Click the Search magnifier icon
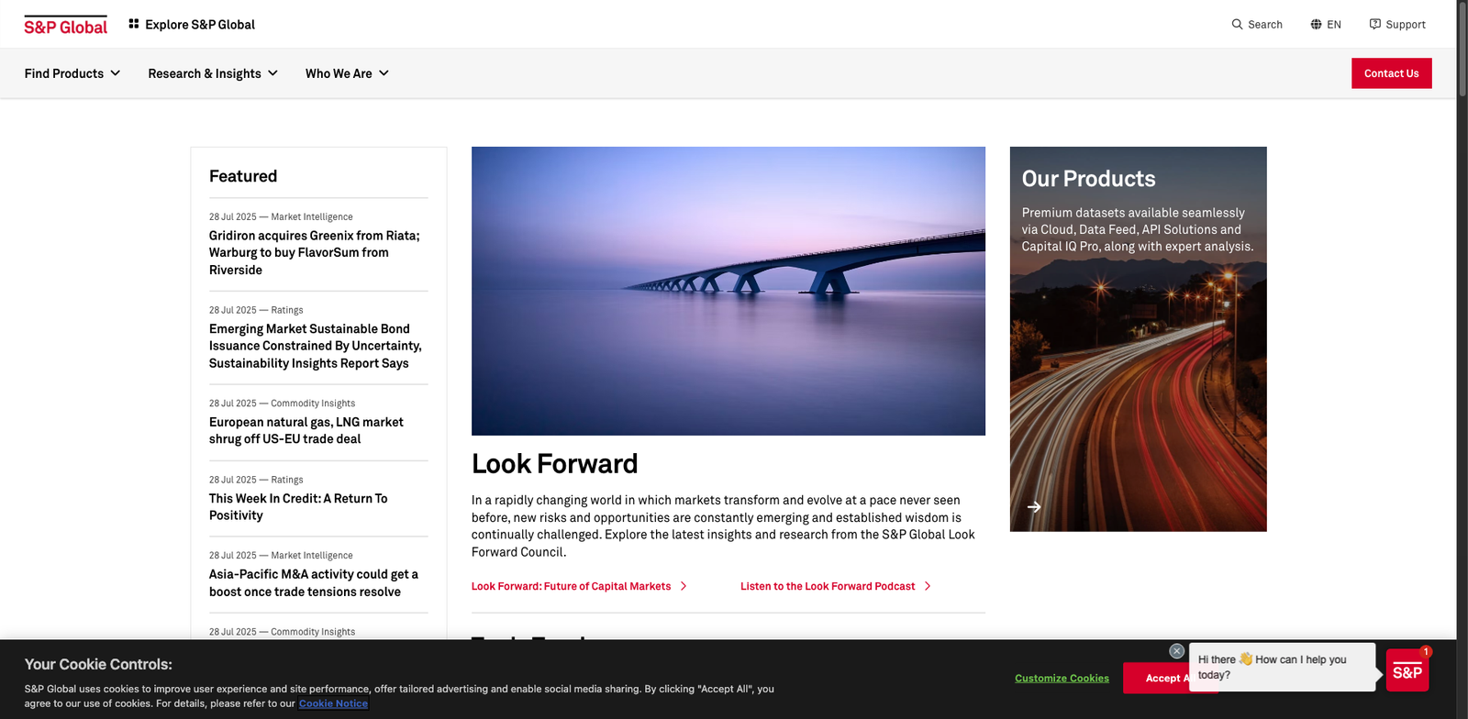 click(1237, 25)
